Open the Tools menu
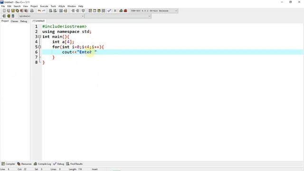The width and height of the screenshot is (304, 171). click(x=53, y=6)
